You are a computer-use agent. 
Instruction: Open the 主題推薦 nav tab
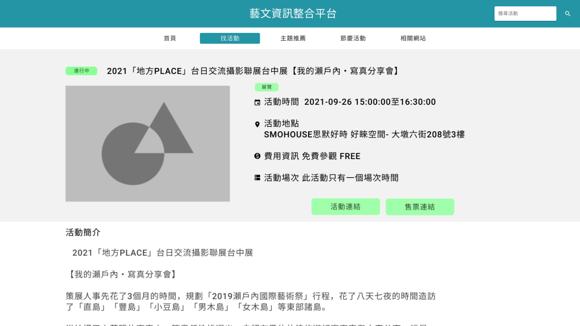tap(293, 38)
